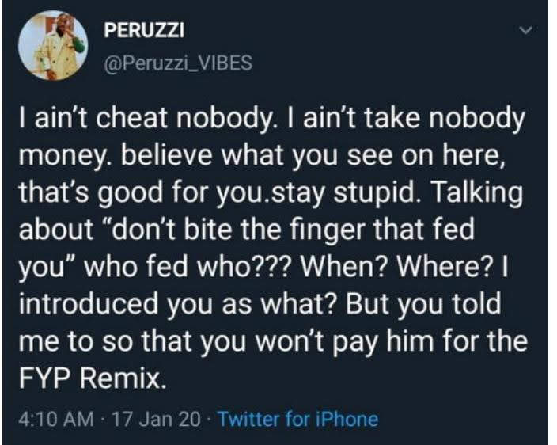Open the Twitter for iPhone source link

pos(297,419)
